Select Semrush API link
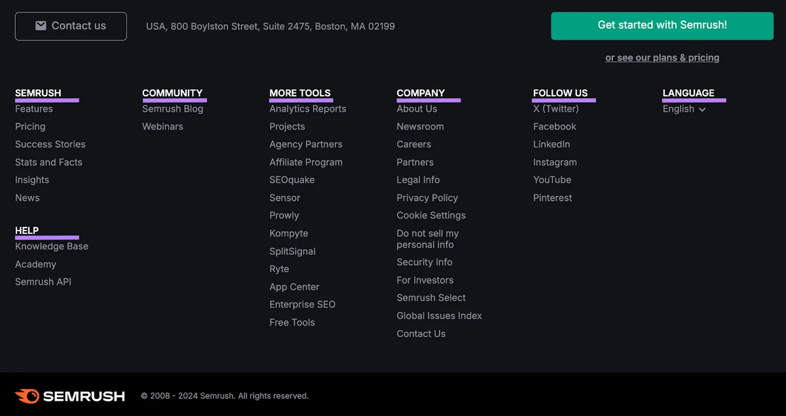Image resolution: width=786 pixels, height=416 pixels. [x=43, y=282]
